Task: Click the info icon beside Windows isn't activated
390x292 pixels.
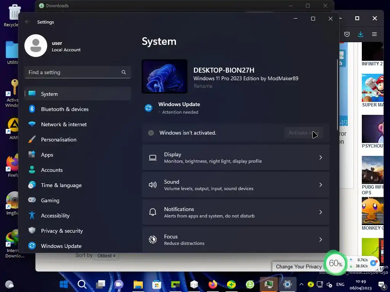Action: pos(151,133)
